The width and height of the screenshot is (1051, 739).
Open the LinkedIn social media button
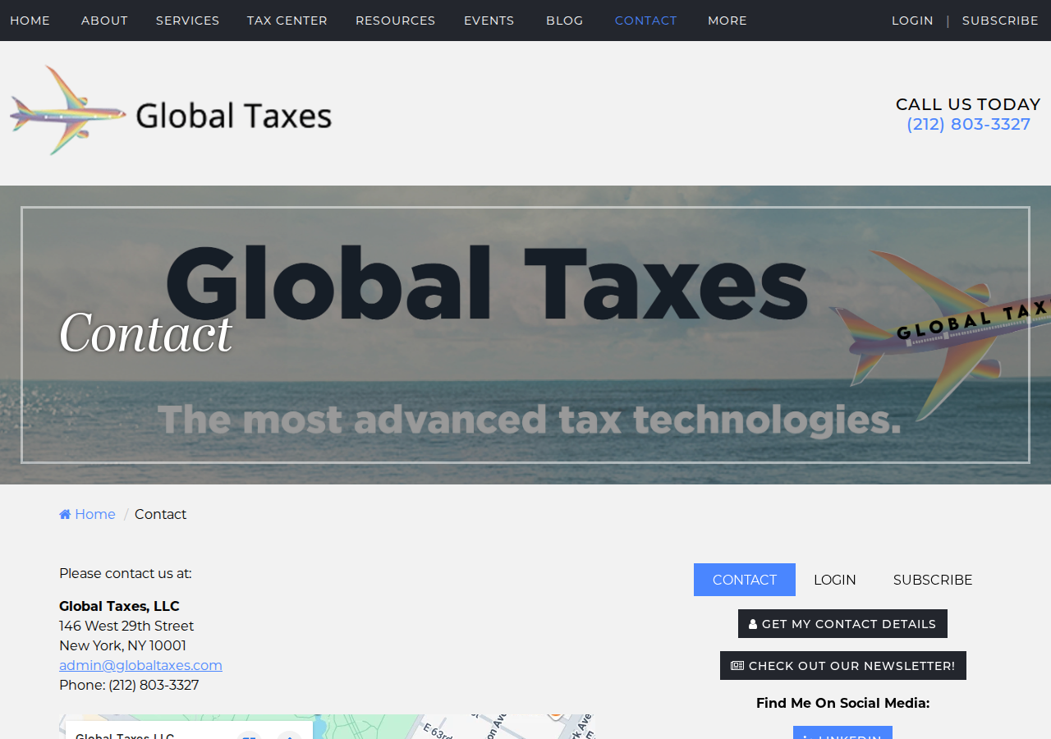842,733
